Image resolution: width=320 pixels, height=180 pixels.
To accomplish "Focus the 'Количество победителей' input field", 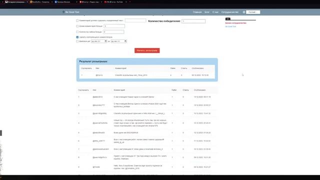I will [193, 21].
